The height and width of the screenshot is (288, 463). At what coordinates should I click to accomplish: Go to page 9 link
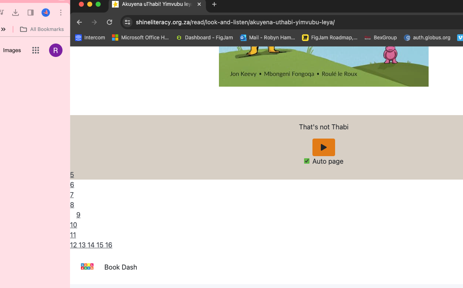(78, 215)
